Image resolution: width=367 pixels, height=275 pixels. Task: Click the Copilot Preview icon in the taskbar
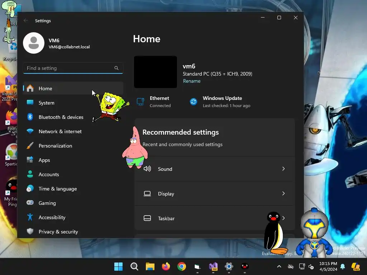pyautogui.click(x=356, y=266)
